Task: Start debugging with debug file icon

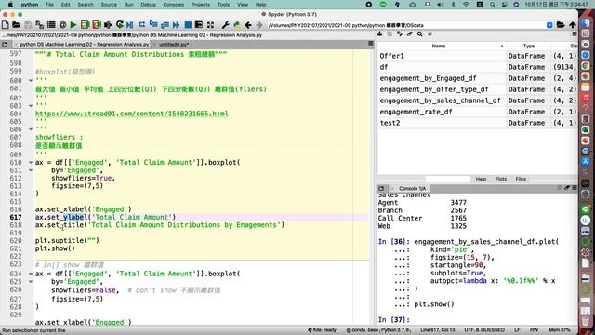Action: coord(130,25)
